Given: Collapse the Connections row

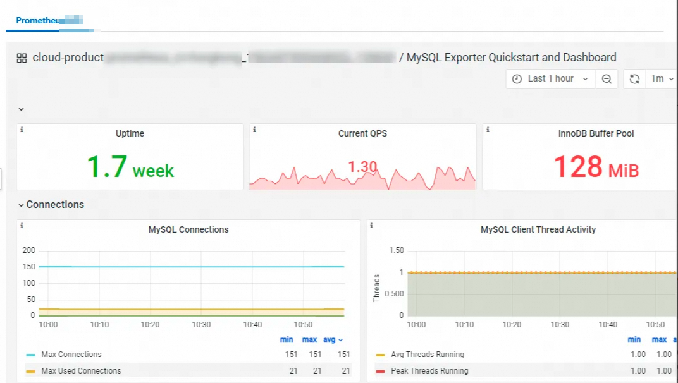Looking at the screenshot, I should coord(21,205).
